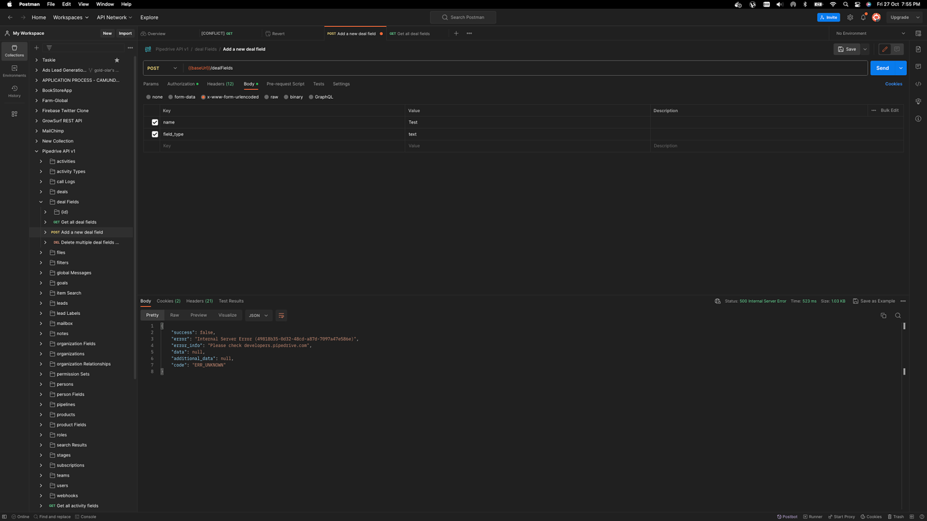Viewport: 927px width, 521px height.
Task: Select the none body type
Action: 154,97
